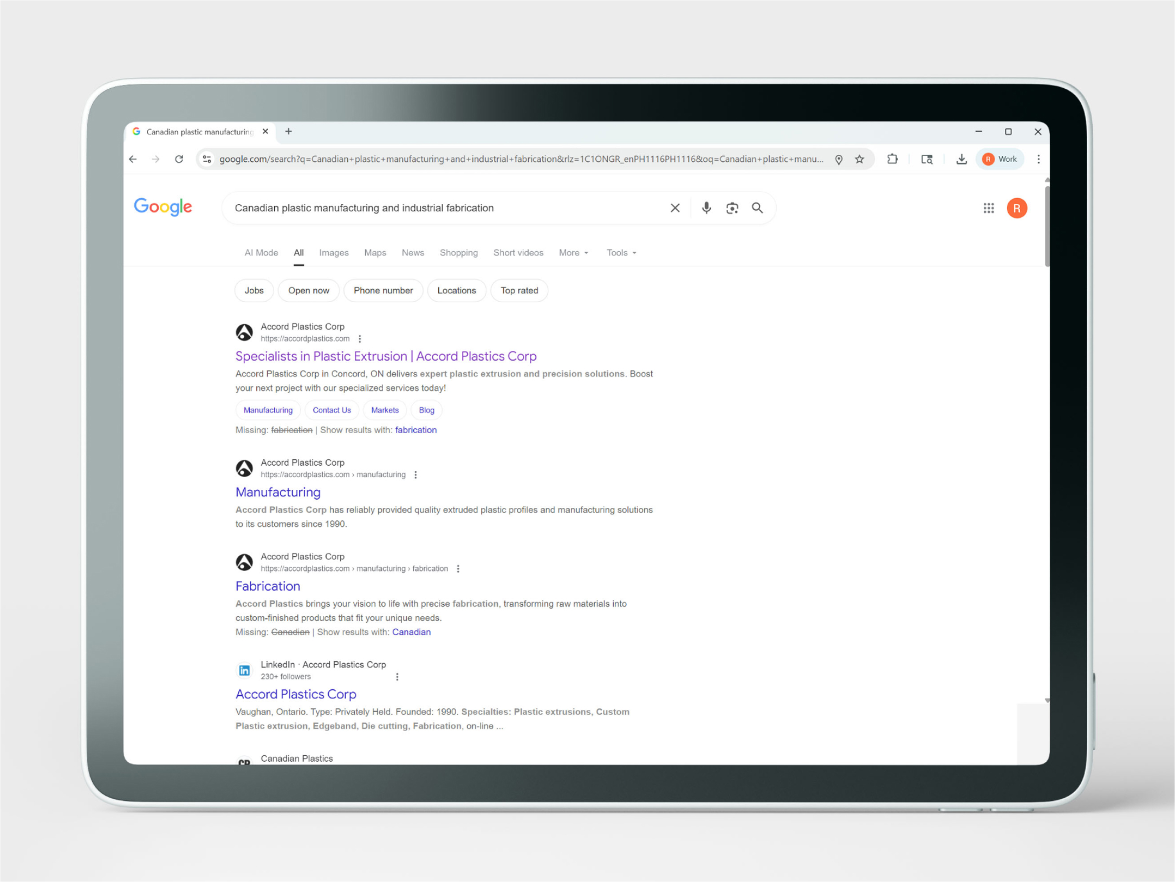Switch to Shopping tab
Viewport: 1175px width, 882px height.
459,253
